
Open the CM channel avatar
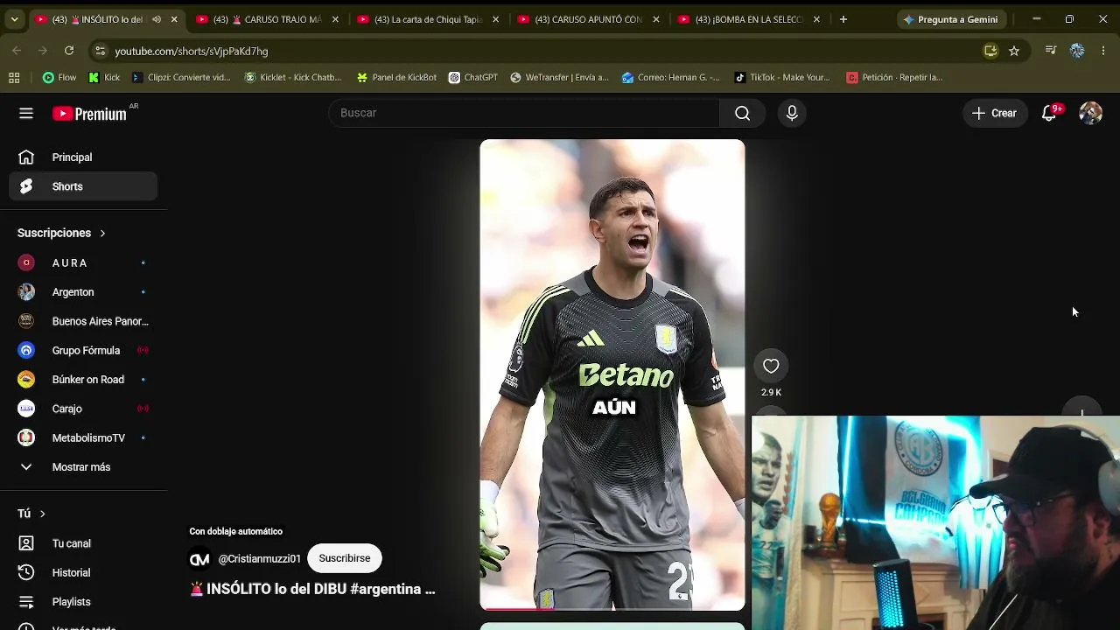click(199, 558)
